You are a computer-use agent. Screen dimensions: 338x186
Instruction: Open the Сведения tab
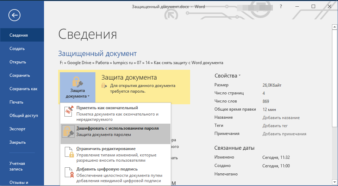(22, 35)
